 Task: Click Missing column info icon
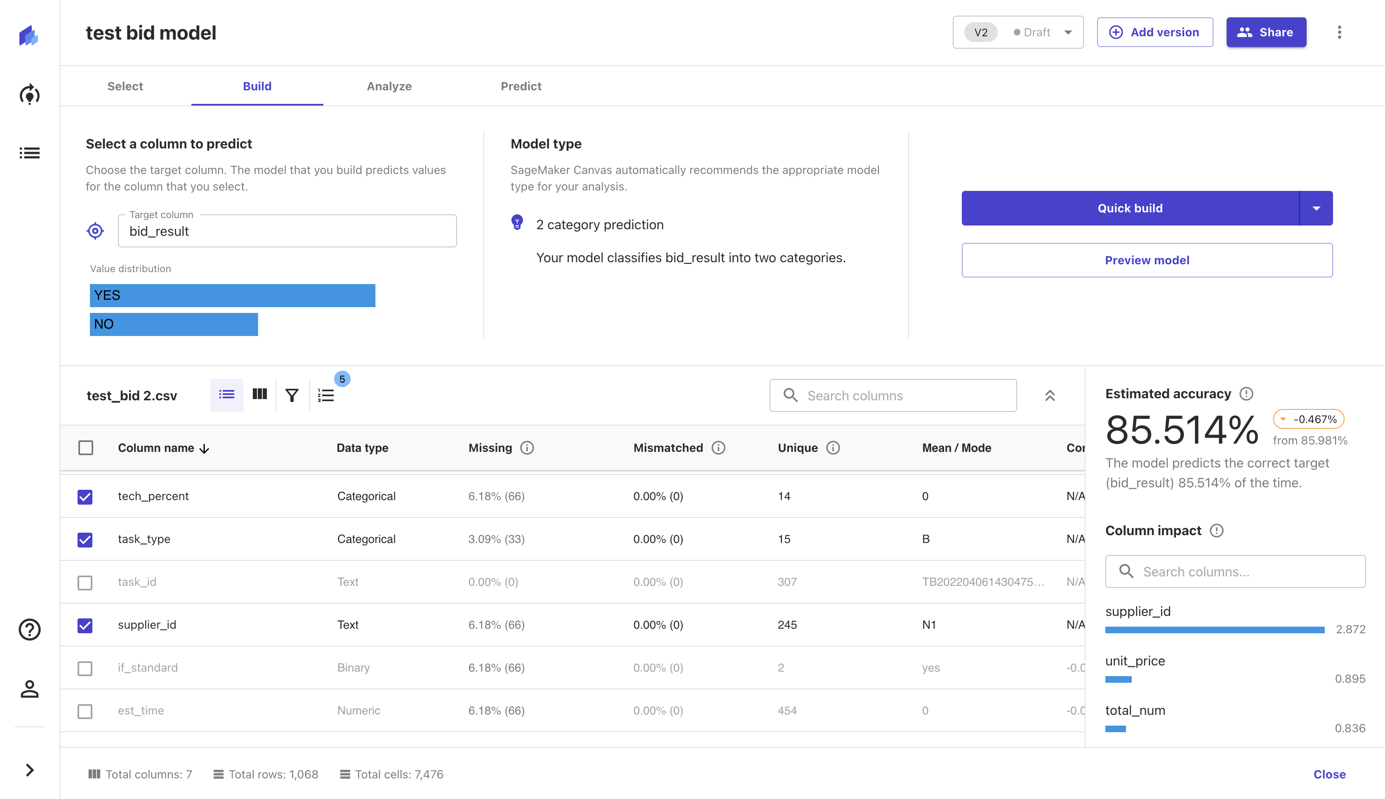(x=527, y=448)
